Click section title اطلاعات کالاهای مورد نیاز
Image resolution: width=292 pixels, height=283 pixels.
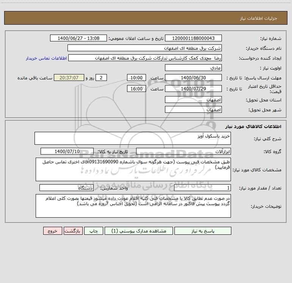point(253,126)
